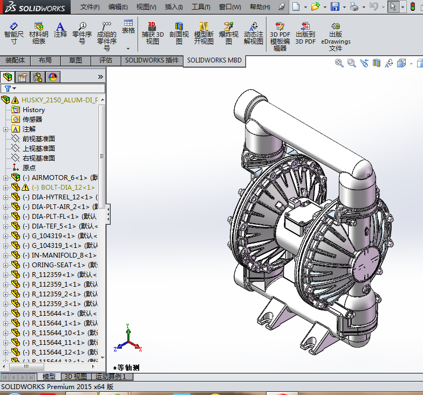The width and height of the screenshot is (423, 395).
Task: Click Previous View icon in view toolbar
Action: click(x=364, y=63)
